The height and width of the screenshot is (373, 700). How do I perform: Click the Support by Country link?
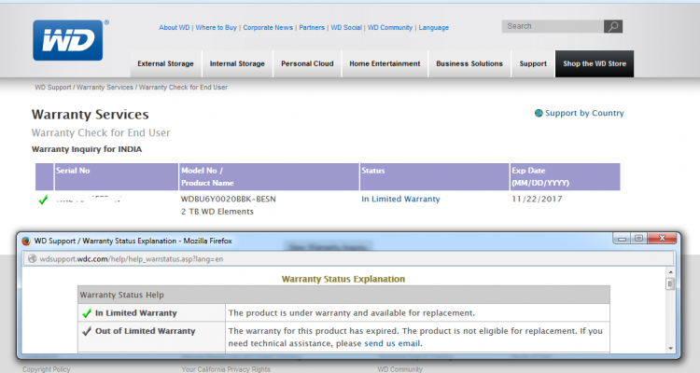point(584,114)
